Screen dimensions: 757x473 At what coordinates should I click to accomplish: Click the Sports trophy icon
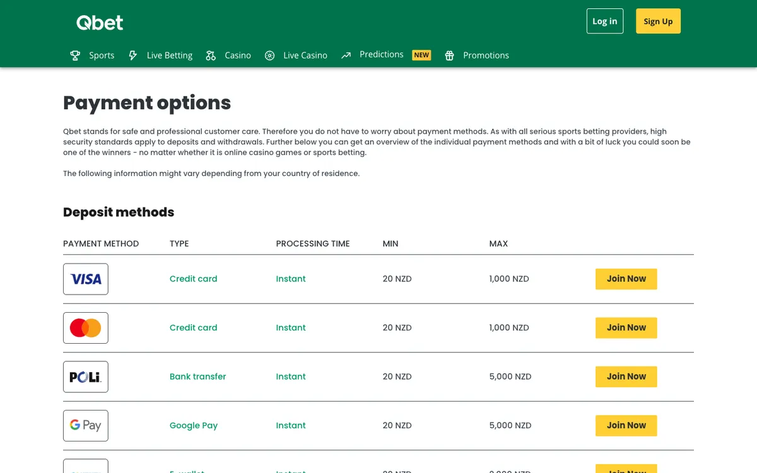coord(75,55)
